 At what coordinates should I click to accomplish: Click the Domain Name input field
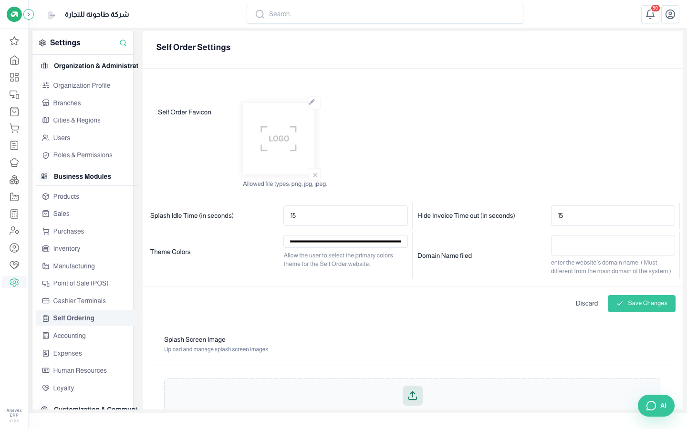click(x=613, y=245)
